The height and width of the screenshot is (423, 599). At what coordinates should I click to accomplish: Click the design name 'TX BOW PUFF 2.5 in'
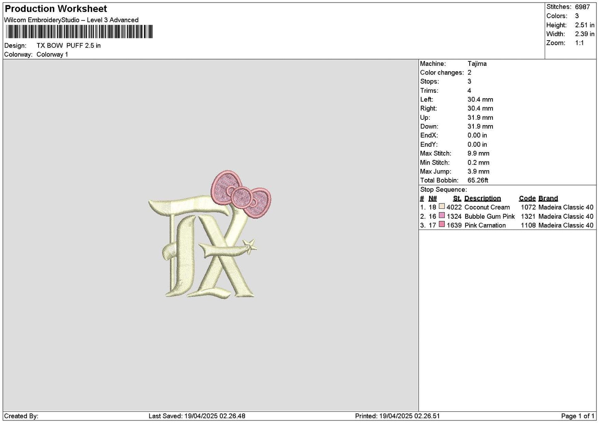click(x=68, y=46)
